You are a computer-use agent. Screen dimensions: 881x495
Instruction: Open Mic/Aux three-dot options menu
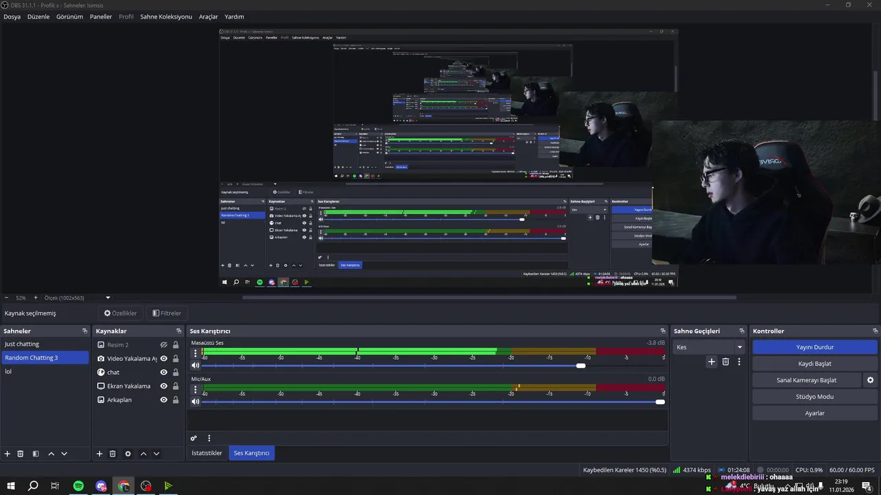195,389
